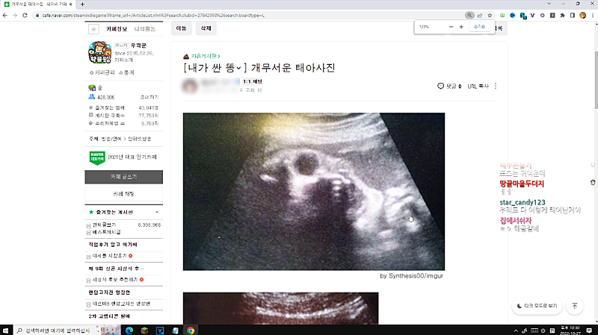Close the Naver Cafe browser tab
Screen dimensions: 598x335
click(x=70, y=4)
